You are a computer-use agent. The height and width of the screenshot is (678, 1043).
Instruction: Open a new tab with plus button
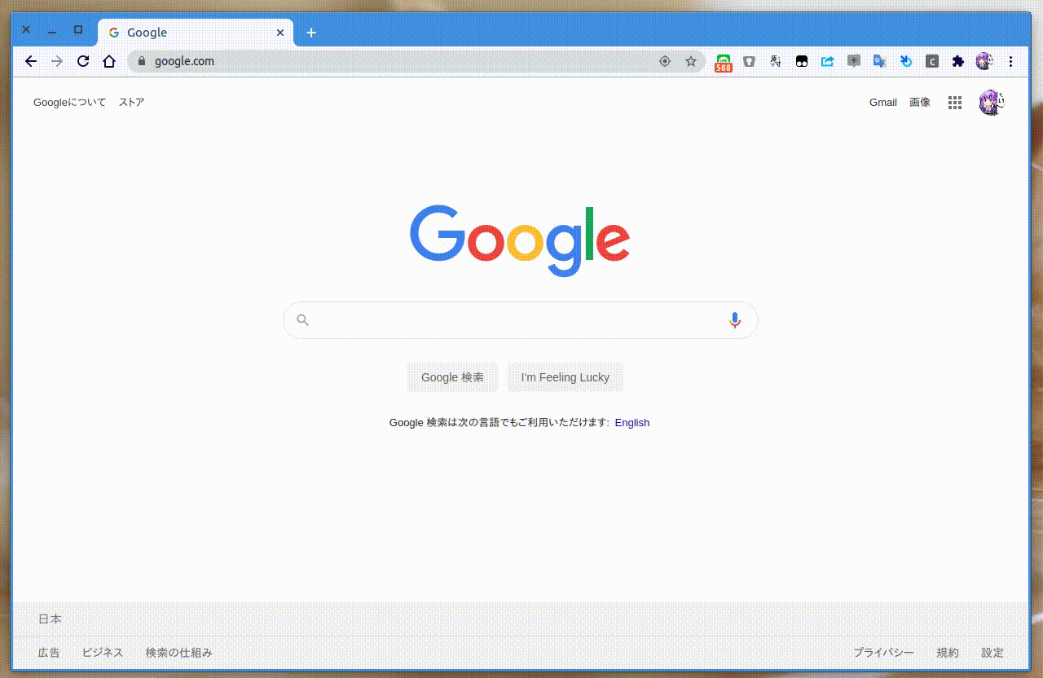pos(311,33)
